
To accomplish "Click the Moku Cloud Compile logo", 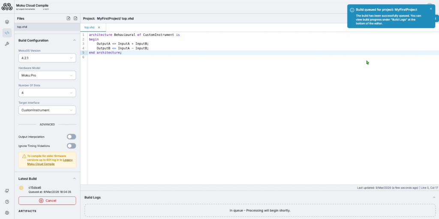I will 7,7.
